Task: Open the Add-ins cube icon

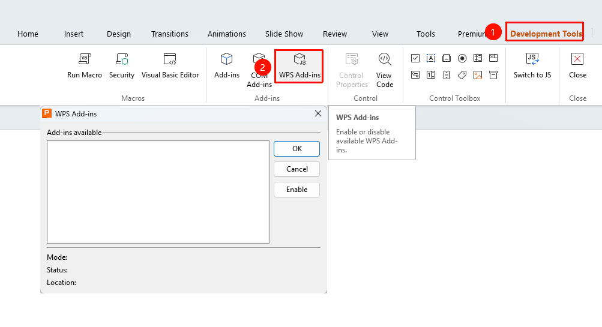Action: [x=226, y=59]
